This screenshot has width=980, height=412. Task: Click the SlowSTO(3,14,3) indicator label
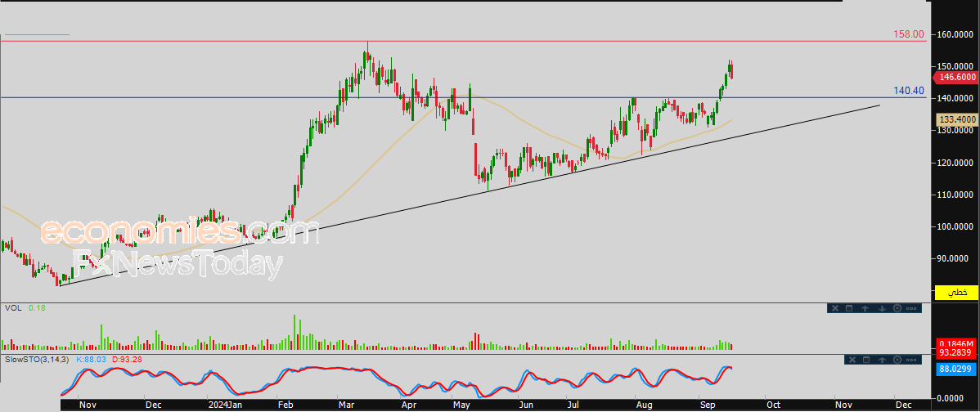tap(37, 360)
